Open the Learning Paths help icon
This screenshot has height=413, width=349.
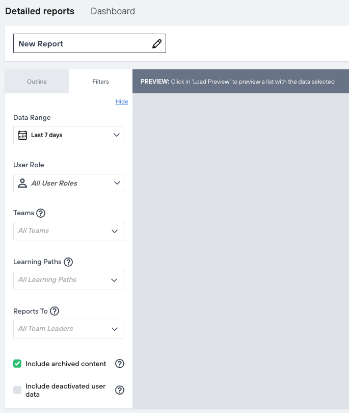68,262
